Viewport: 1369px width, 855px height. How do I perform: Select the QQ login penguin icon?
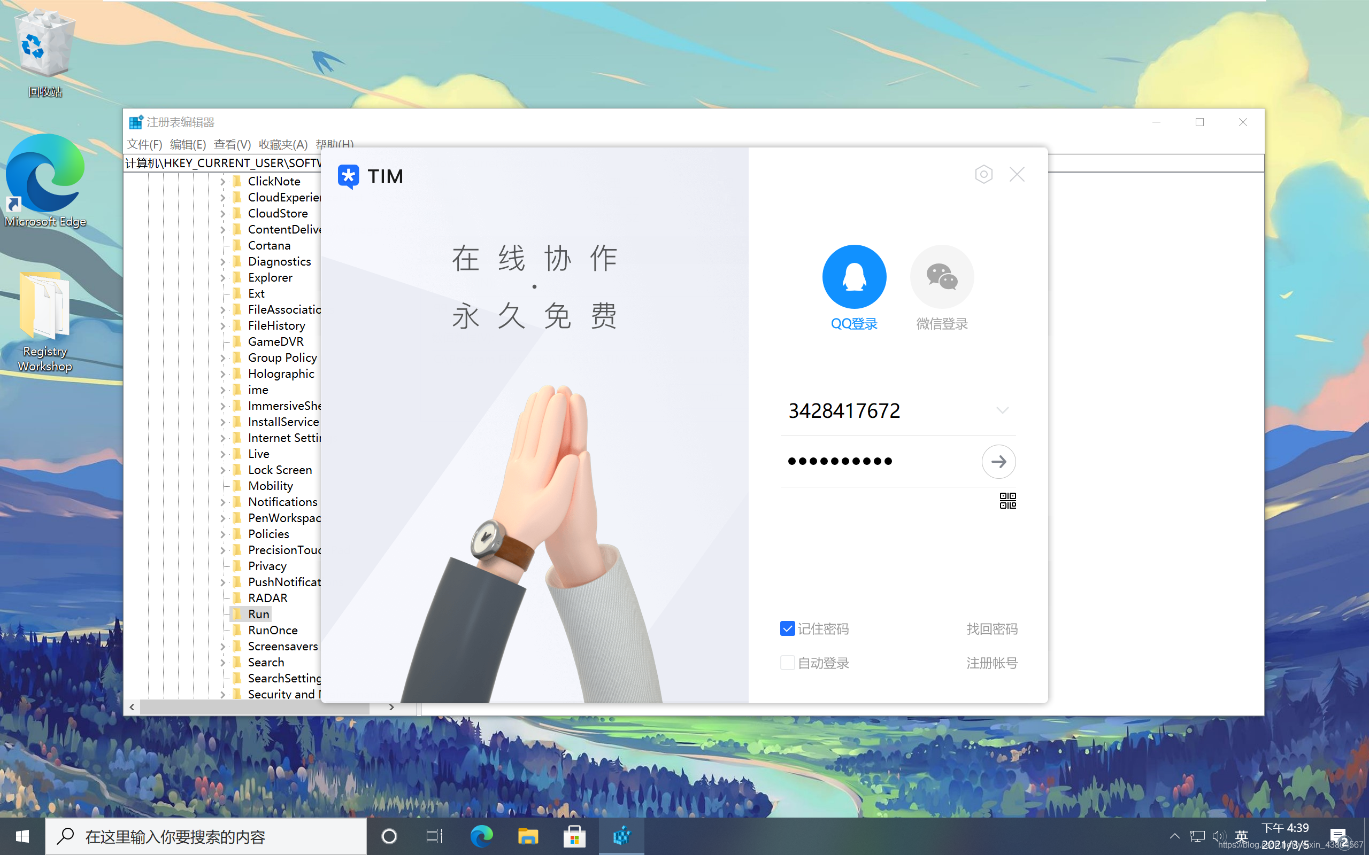tap(853, 276)
